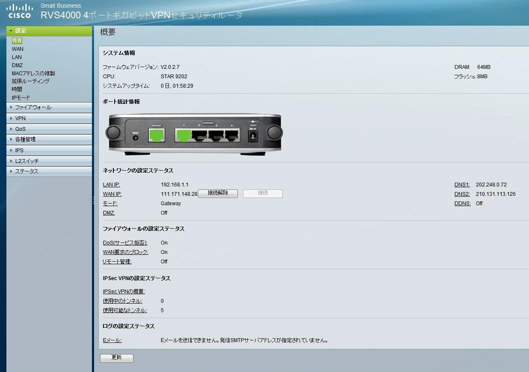Viewport: 529px width, 372px height.
Task: Click the RESET button on router image
Action: 136,139
